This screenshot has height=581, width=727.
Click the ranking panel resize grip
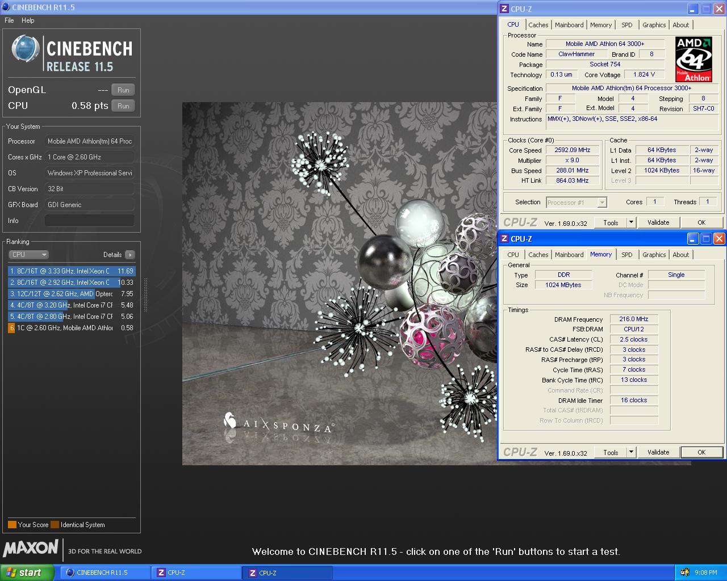(x=146, y=295)
